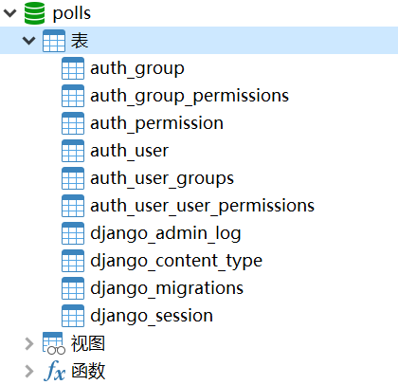Image resolution: width=398 pixels, height=385 pixels.
Task: Select the auth_group_permissions table
Action: coord(190,96)
